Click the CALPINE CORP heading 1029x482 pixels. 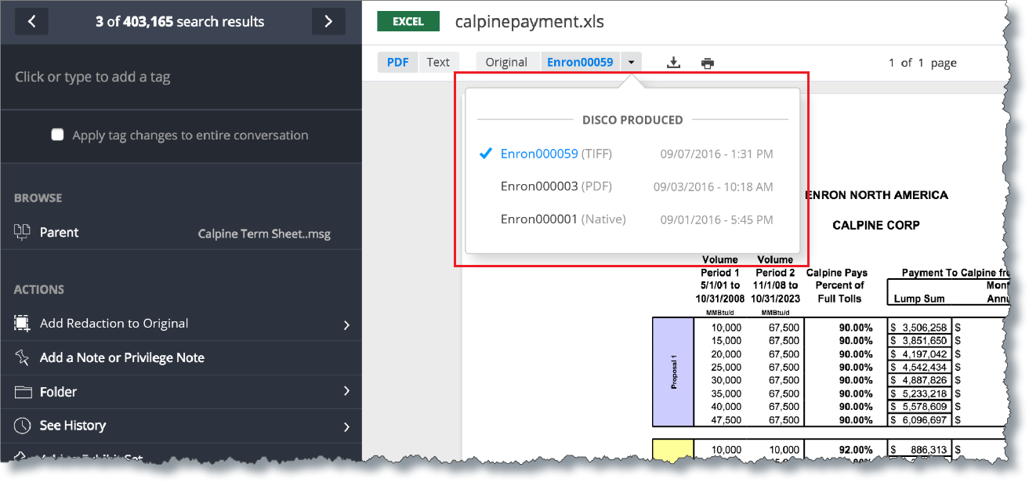point(876,225)
